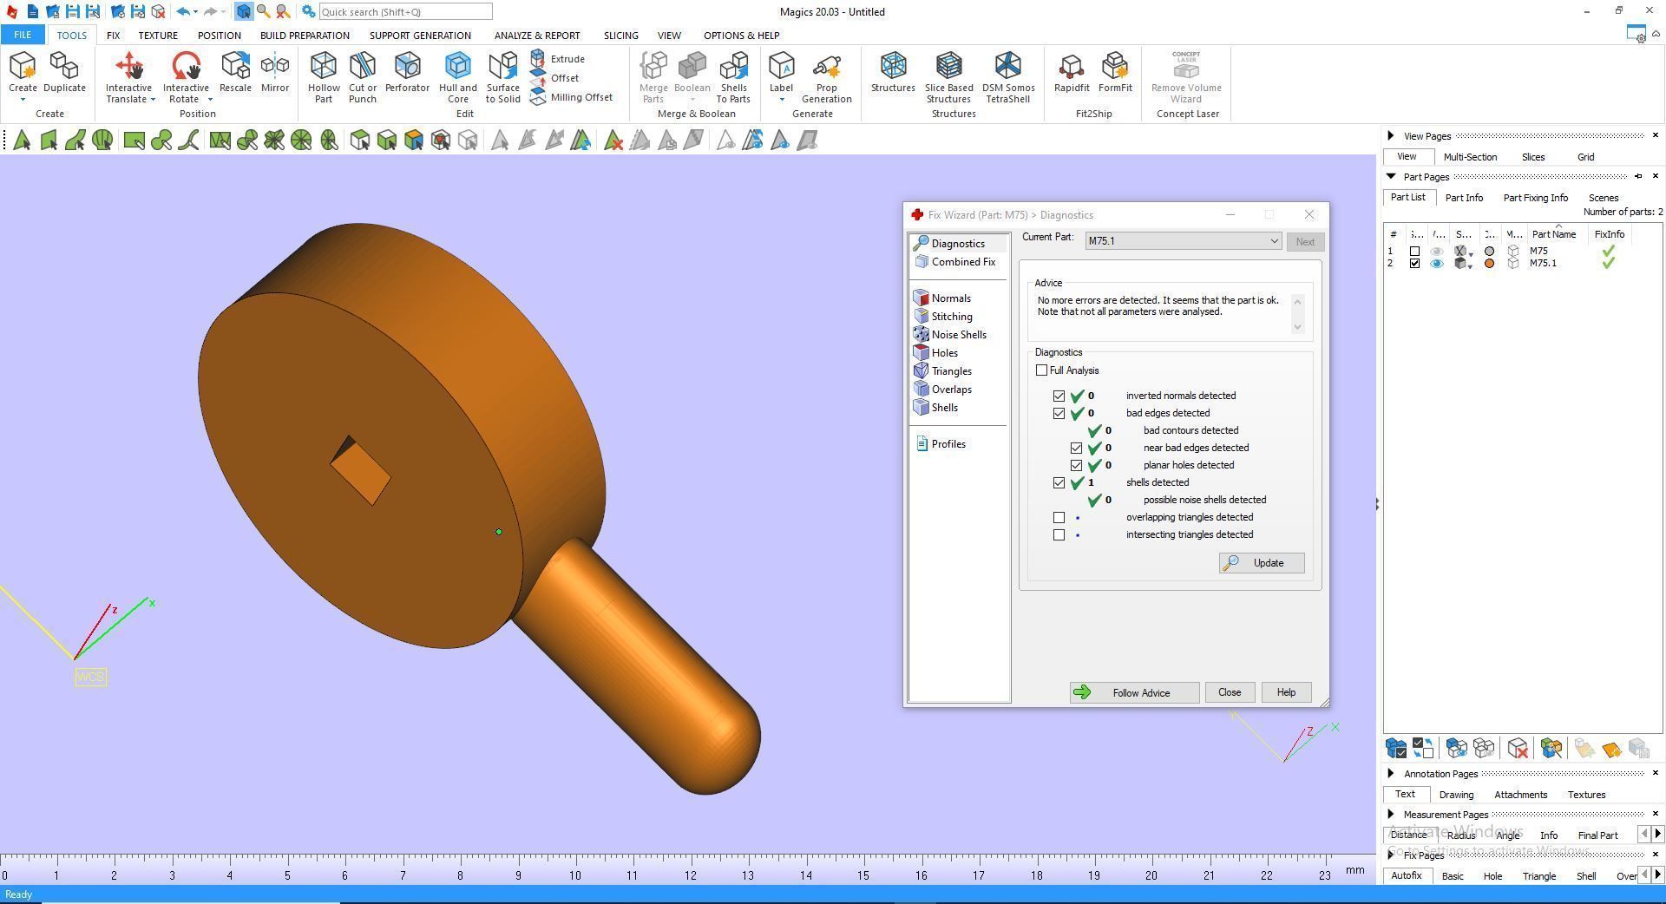Click the Interactive Translate icon
Image resolution: width=1666 pixels, height=904 pixels.
128,67
